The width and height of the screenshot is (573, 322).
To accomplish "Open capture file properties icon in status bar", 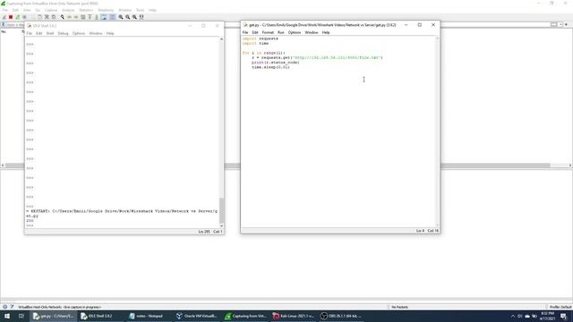I will point(12,307).
